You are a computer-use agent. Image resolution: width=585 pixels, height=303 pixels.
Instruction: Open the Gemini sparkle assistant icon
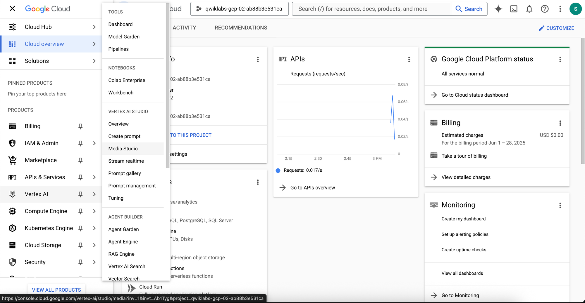(498, 9)
